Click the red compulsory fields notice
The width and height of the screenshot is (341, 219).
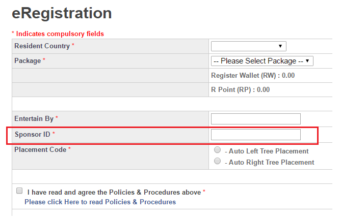click(58, 34)
